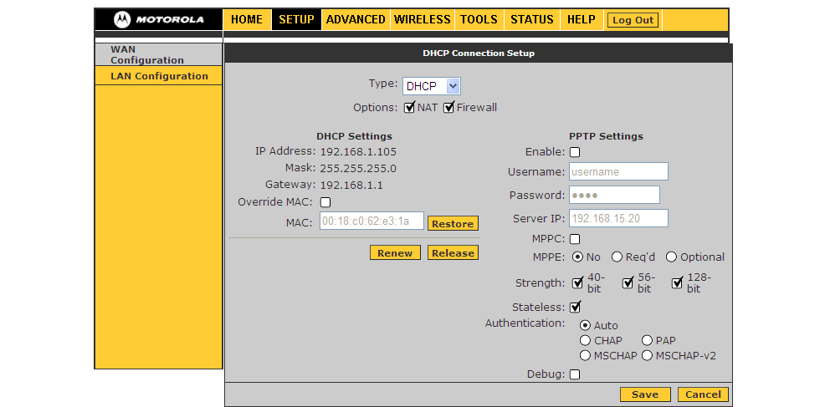825x407 pixels.
Task: Open the ADVANCED tab
Action: 356,19
